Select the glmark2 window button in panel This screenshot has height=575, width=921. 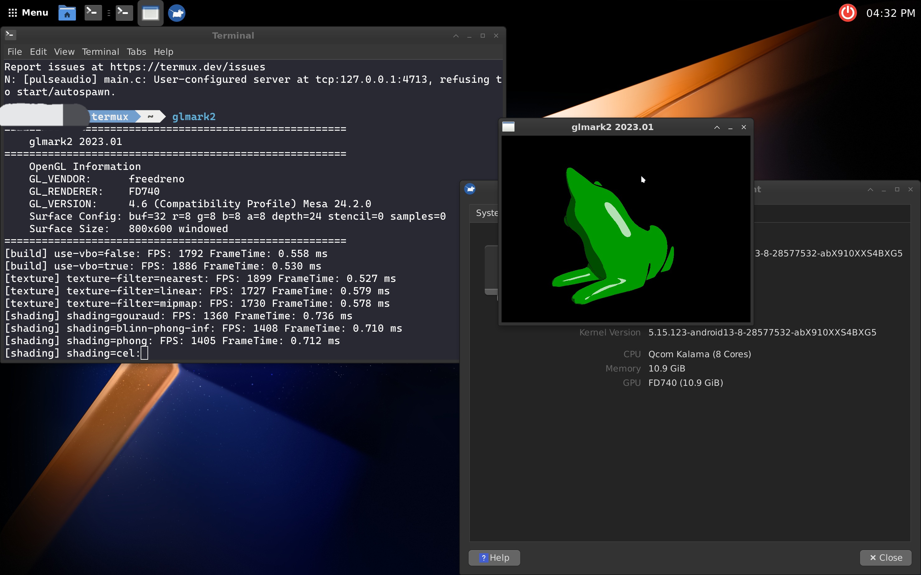point(150,13)
